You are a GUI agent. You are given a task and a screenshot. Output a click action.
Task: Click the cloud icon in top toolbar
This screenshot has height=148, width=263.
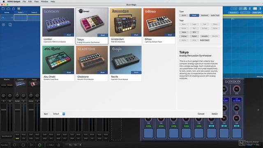[x=8, y=9]
